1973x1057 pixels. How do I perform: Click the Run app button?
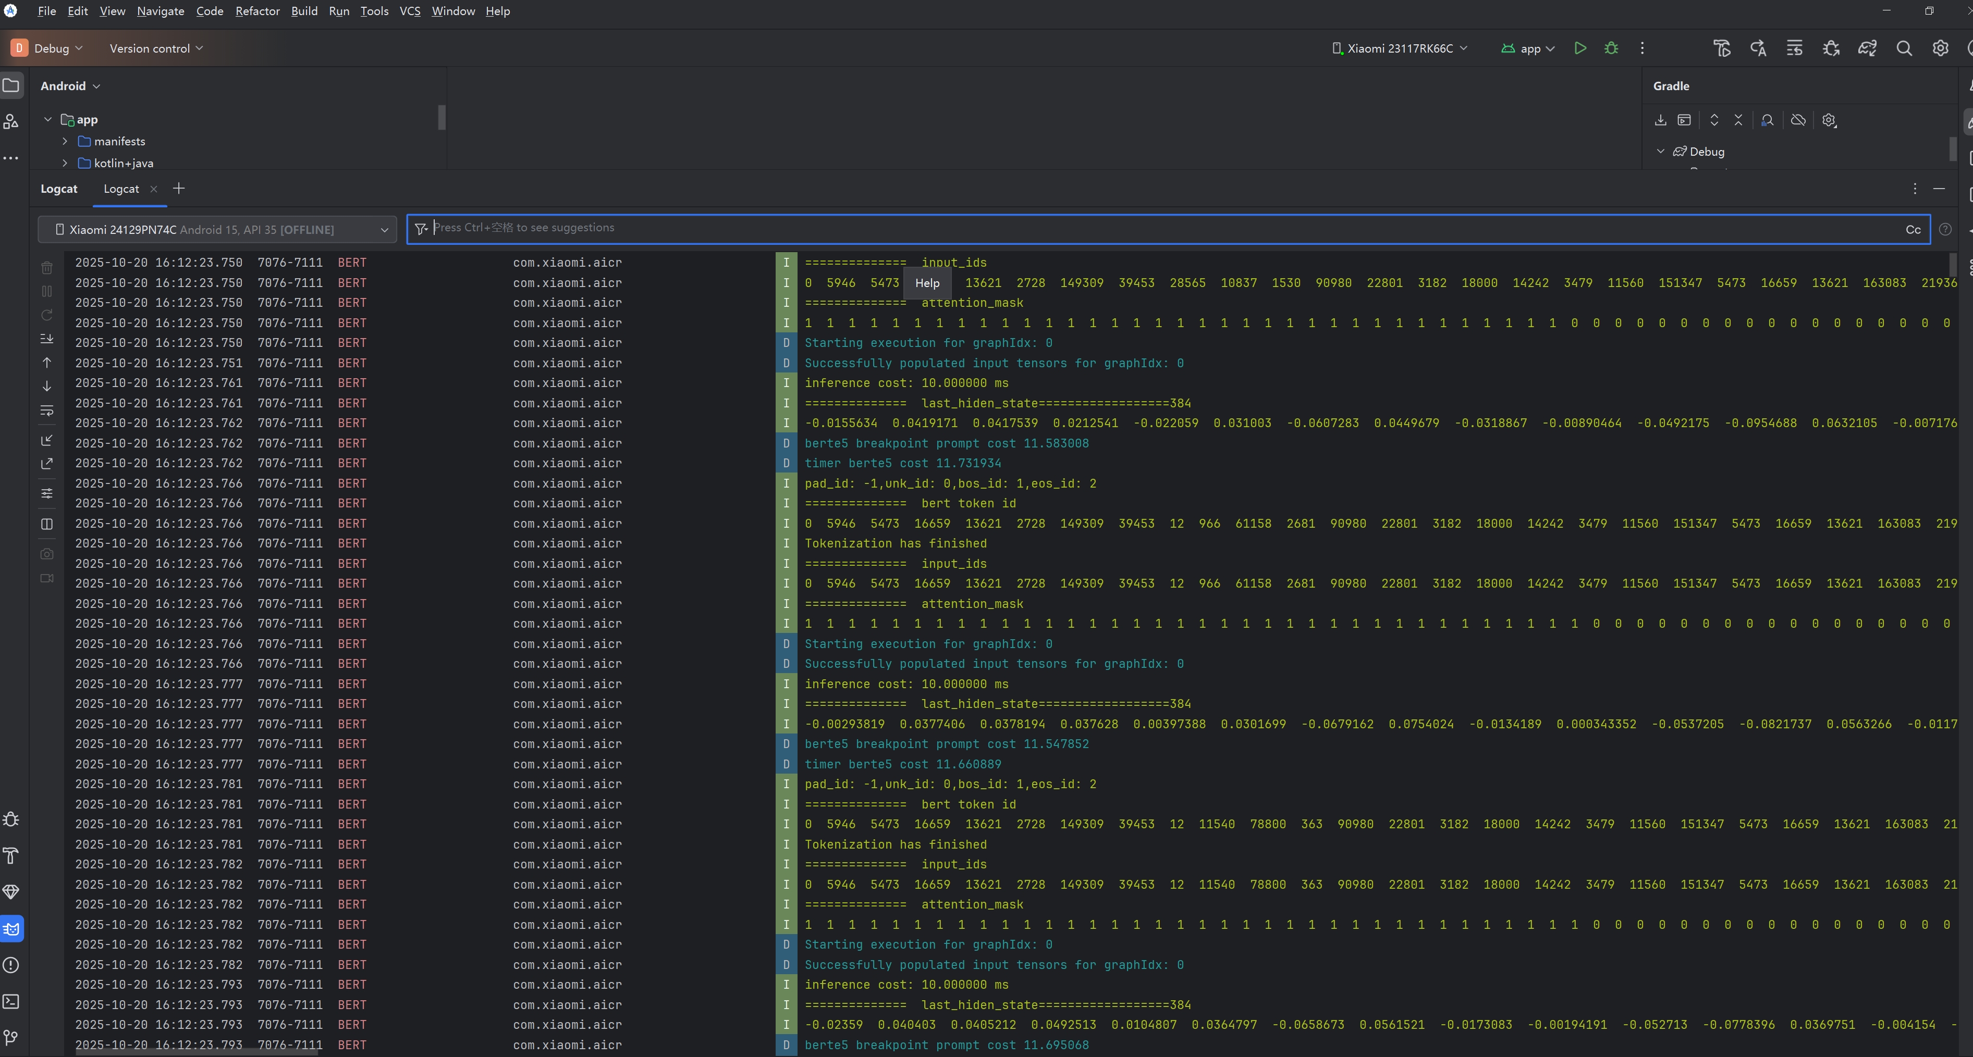tap(1579, 48)
